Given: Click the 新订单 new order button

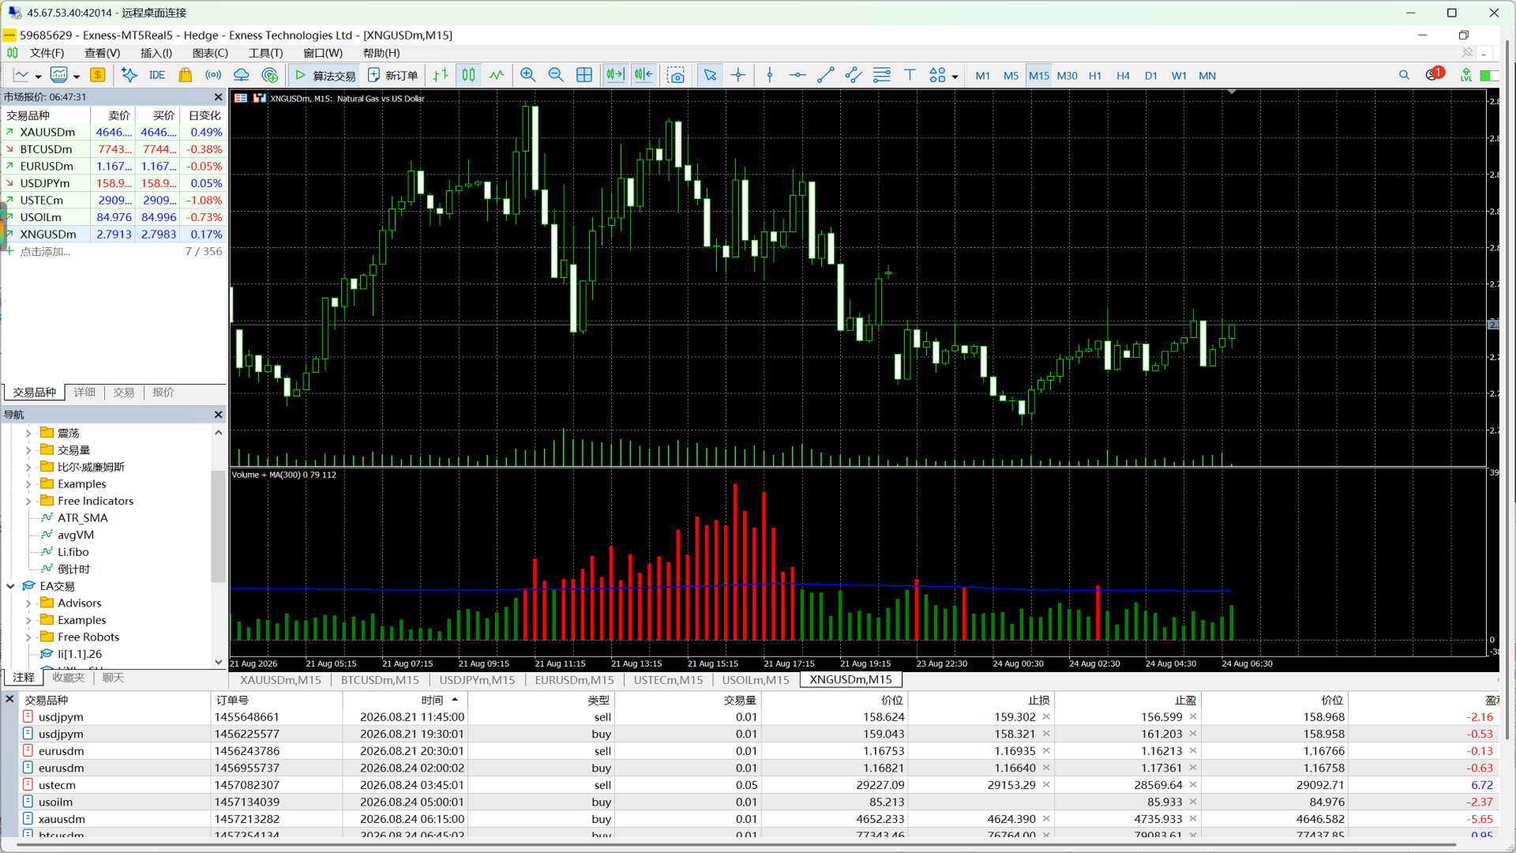Looking at the screenshot, I should pos(392,76).
